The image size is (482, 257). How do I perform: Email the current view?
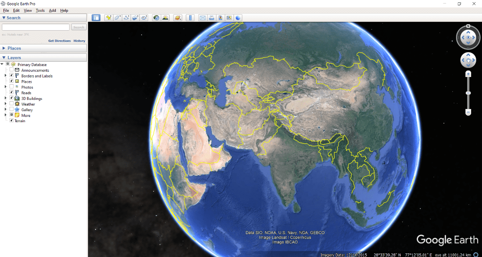click(x=202, y=18)
